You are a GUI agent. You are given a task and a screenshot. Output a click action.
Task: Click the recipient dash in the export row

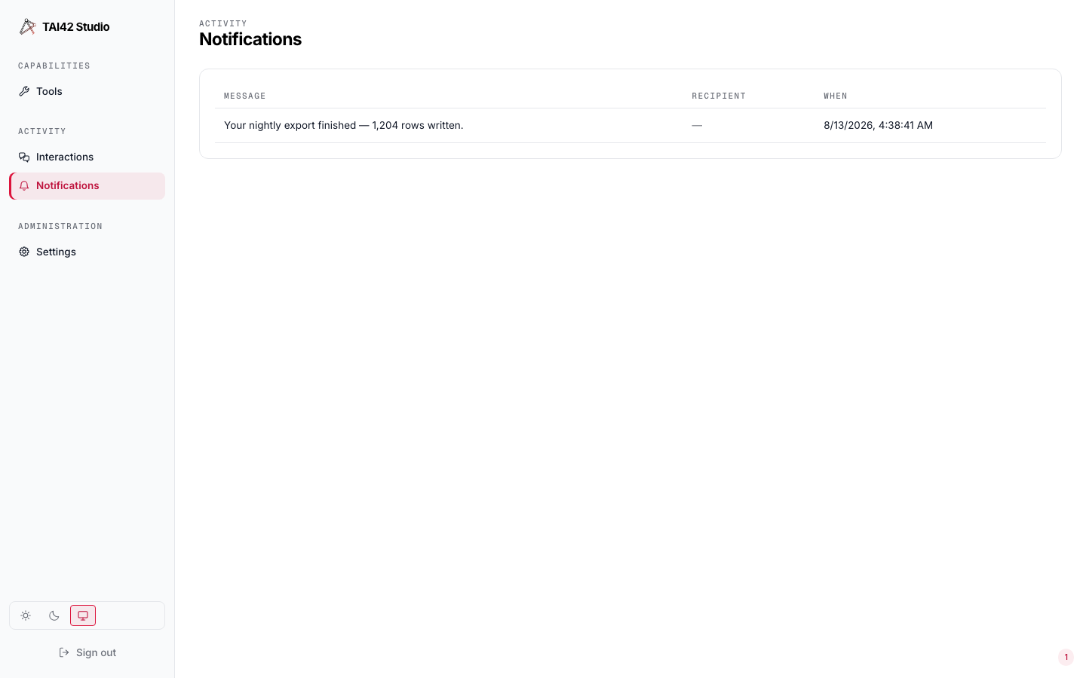click(697, 125)
